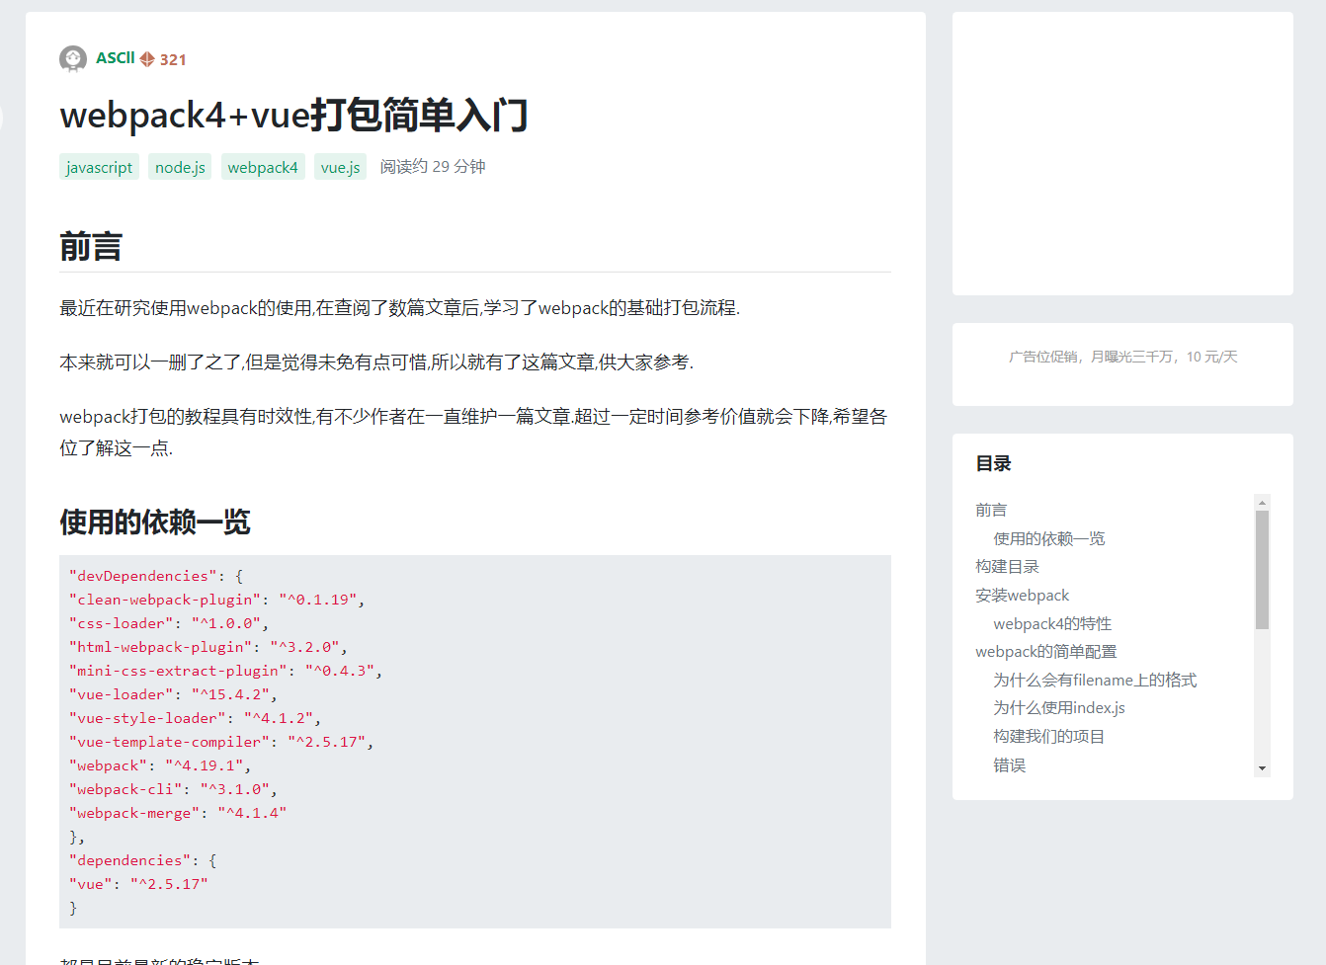
Task: Jump to 使用的依赖一览 in the contents list
Action: 1049,538
